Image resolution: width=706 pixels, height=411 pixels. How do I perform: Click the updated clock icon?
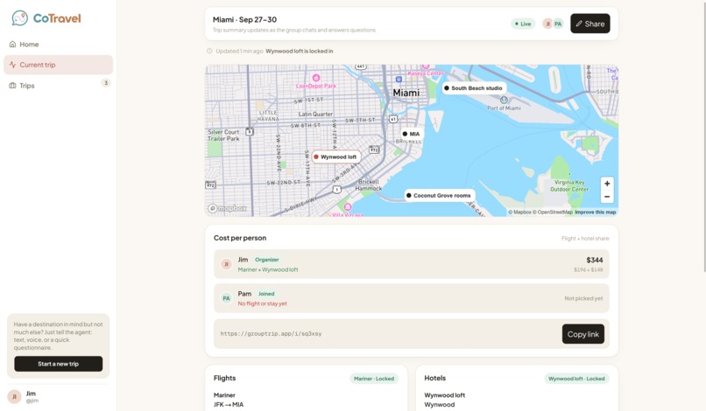click(209, 51)
